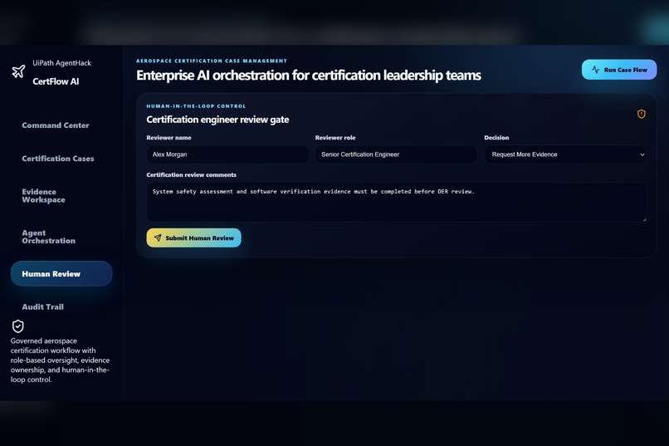The height and width of the screenshot is (446, 669).
Task: Click the Reviewer name field
Action: click(x=227, y=154)
